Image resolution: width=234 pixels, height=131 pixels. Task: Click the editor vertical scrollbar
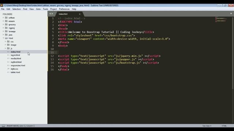click(233, 53)
